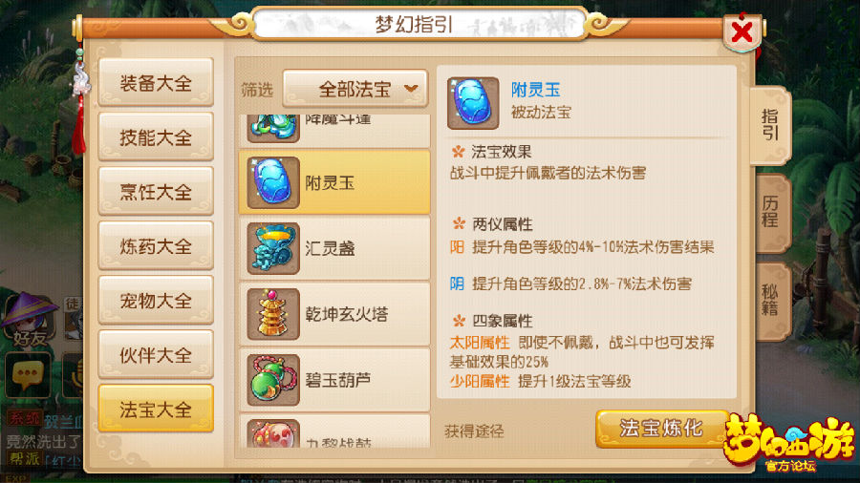Click the dropdown arrow beside 全部法宝
The image size is (860, 483).
click(411, 89)
